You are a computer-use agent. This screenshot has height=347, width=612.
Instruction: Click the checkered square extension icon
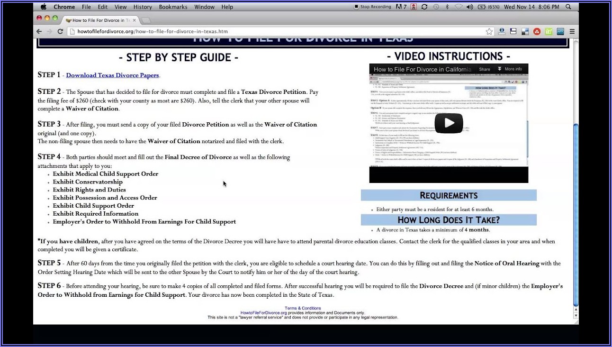point(525,32)
